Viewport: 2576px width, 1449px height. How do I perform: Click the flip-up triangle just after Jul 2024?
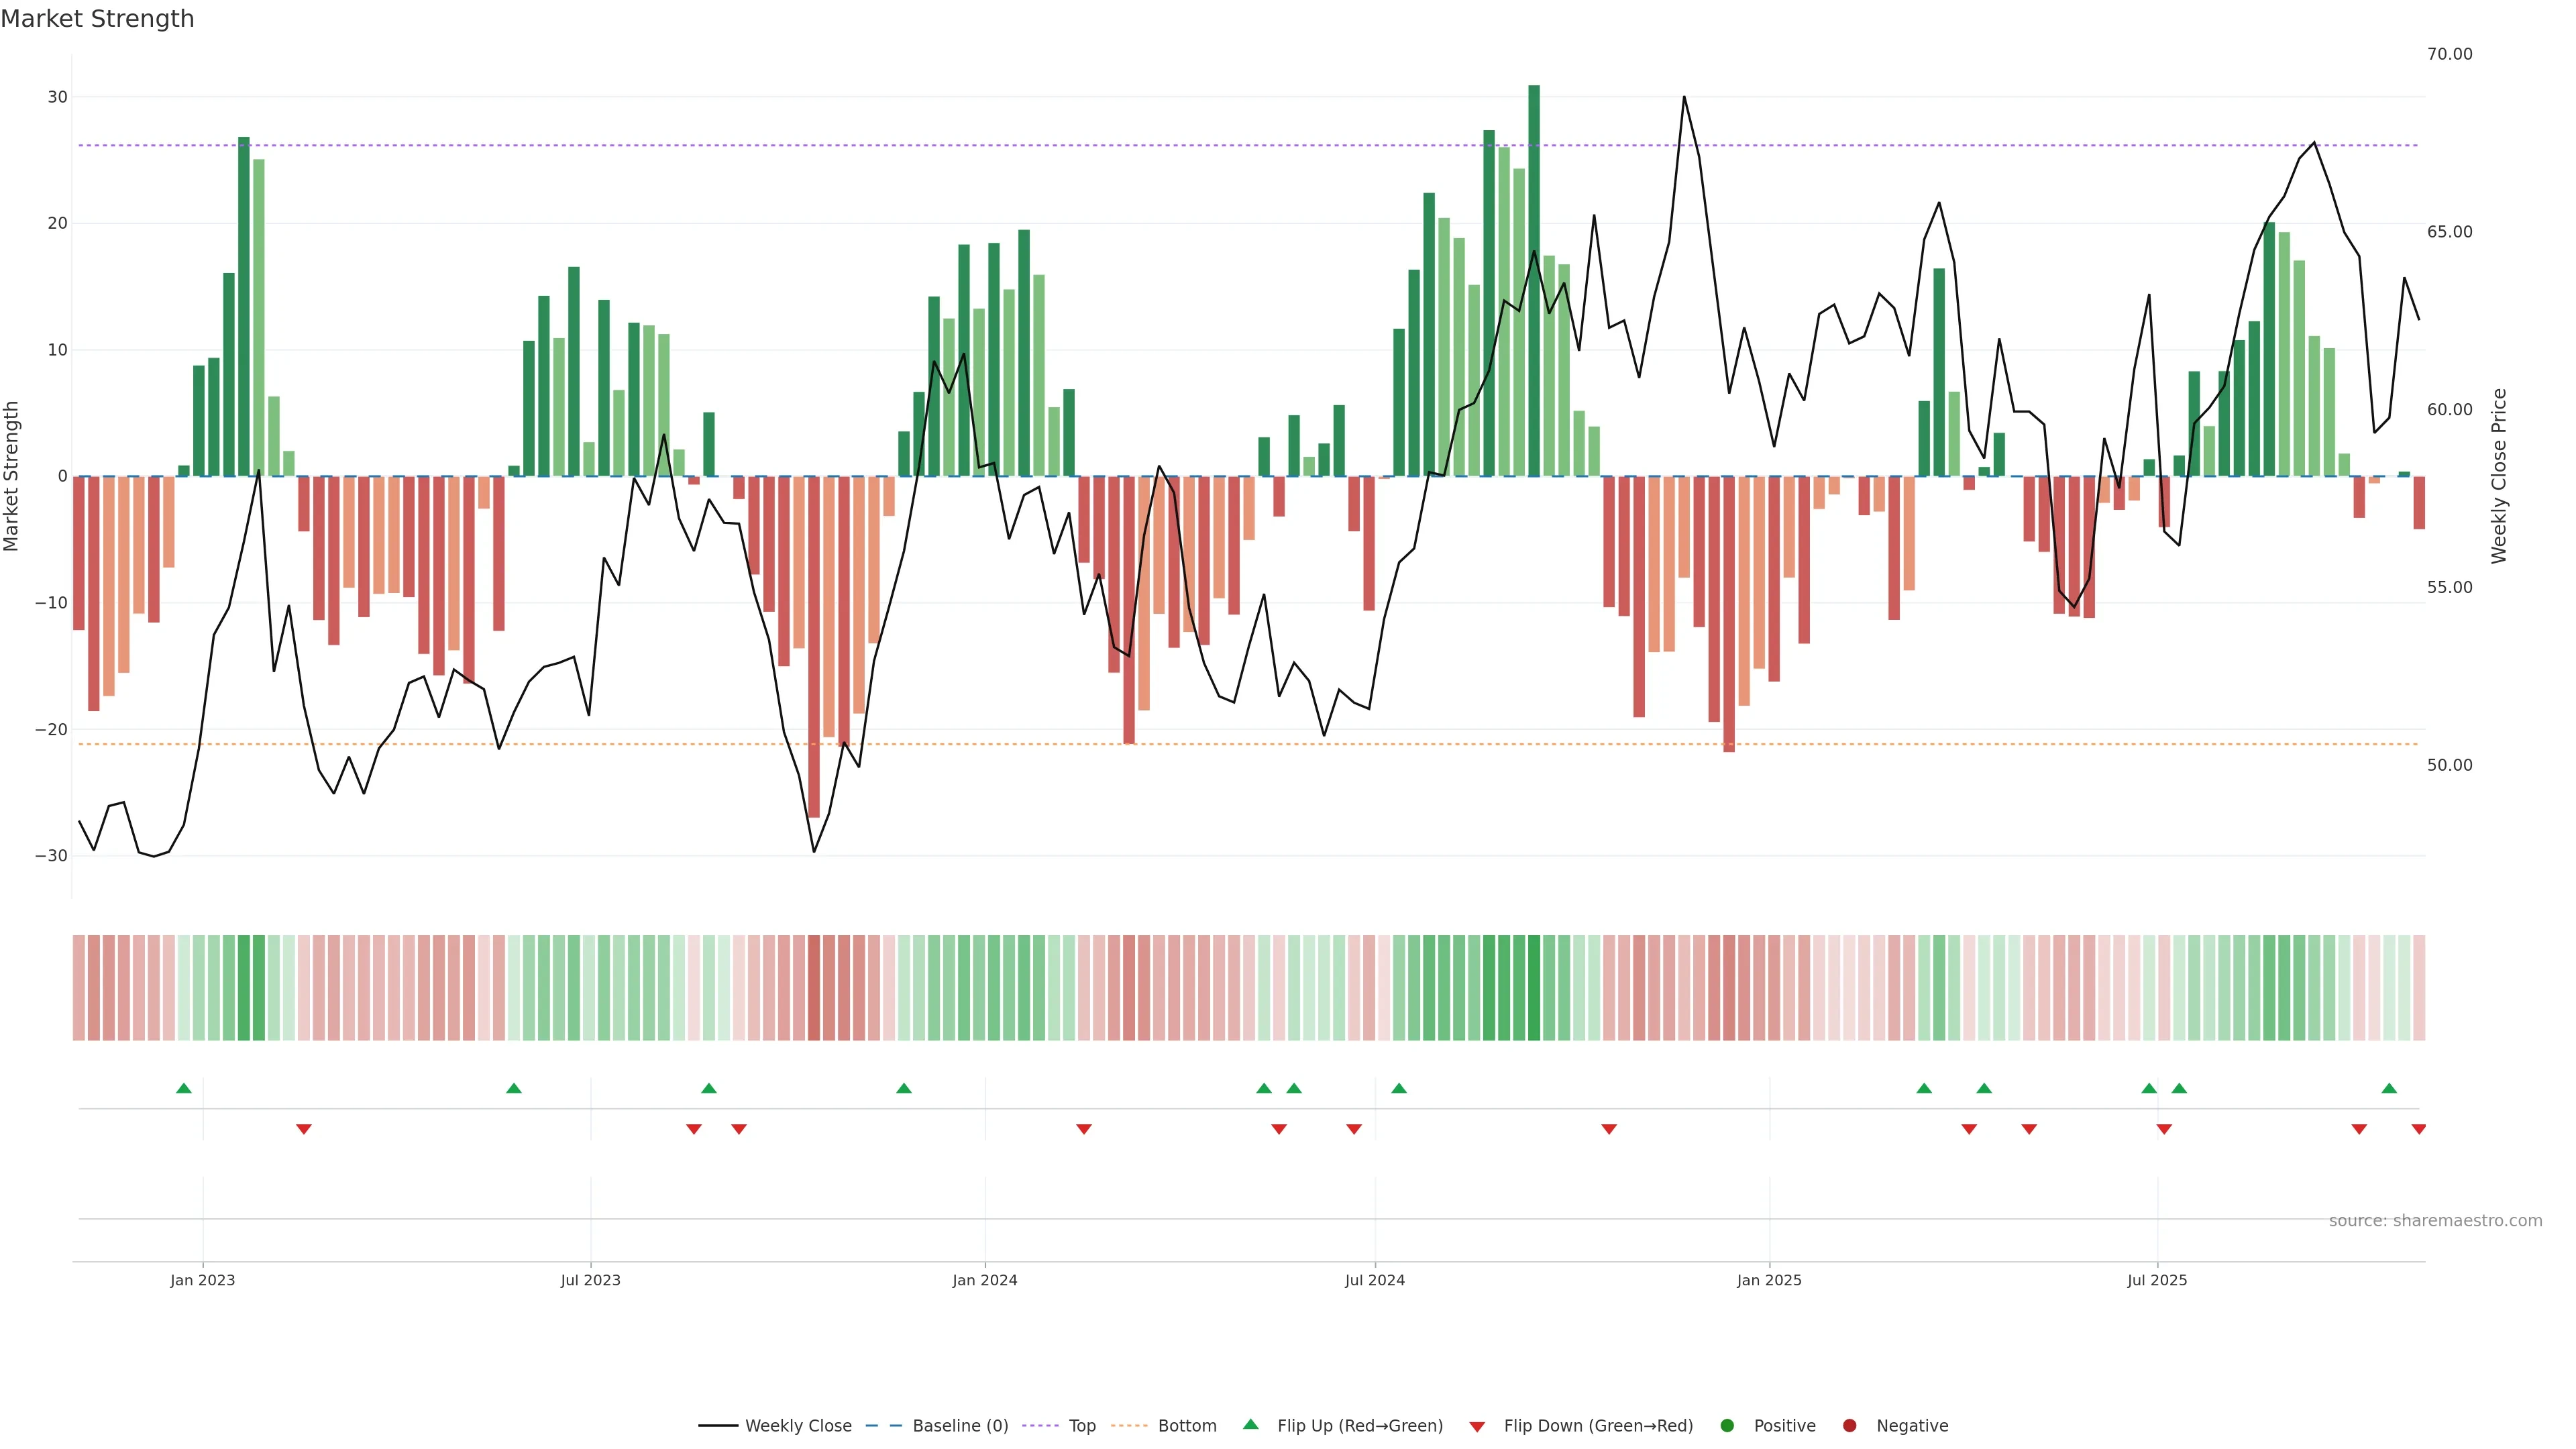pos(1399,1088)
